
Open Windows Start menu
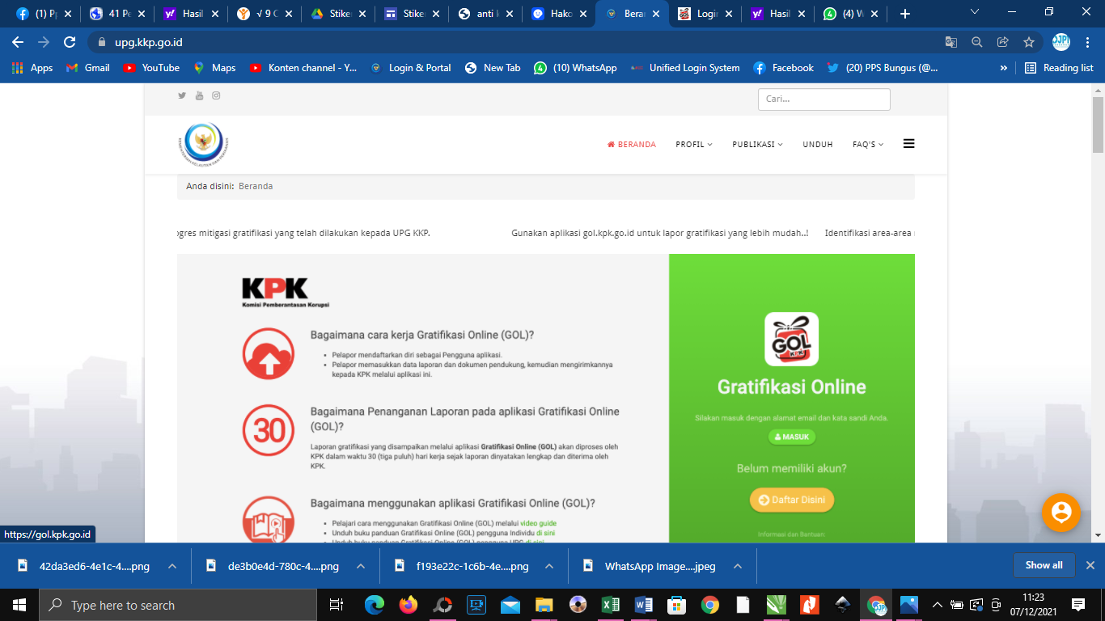(19, 605)
